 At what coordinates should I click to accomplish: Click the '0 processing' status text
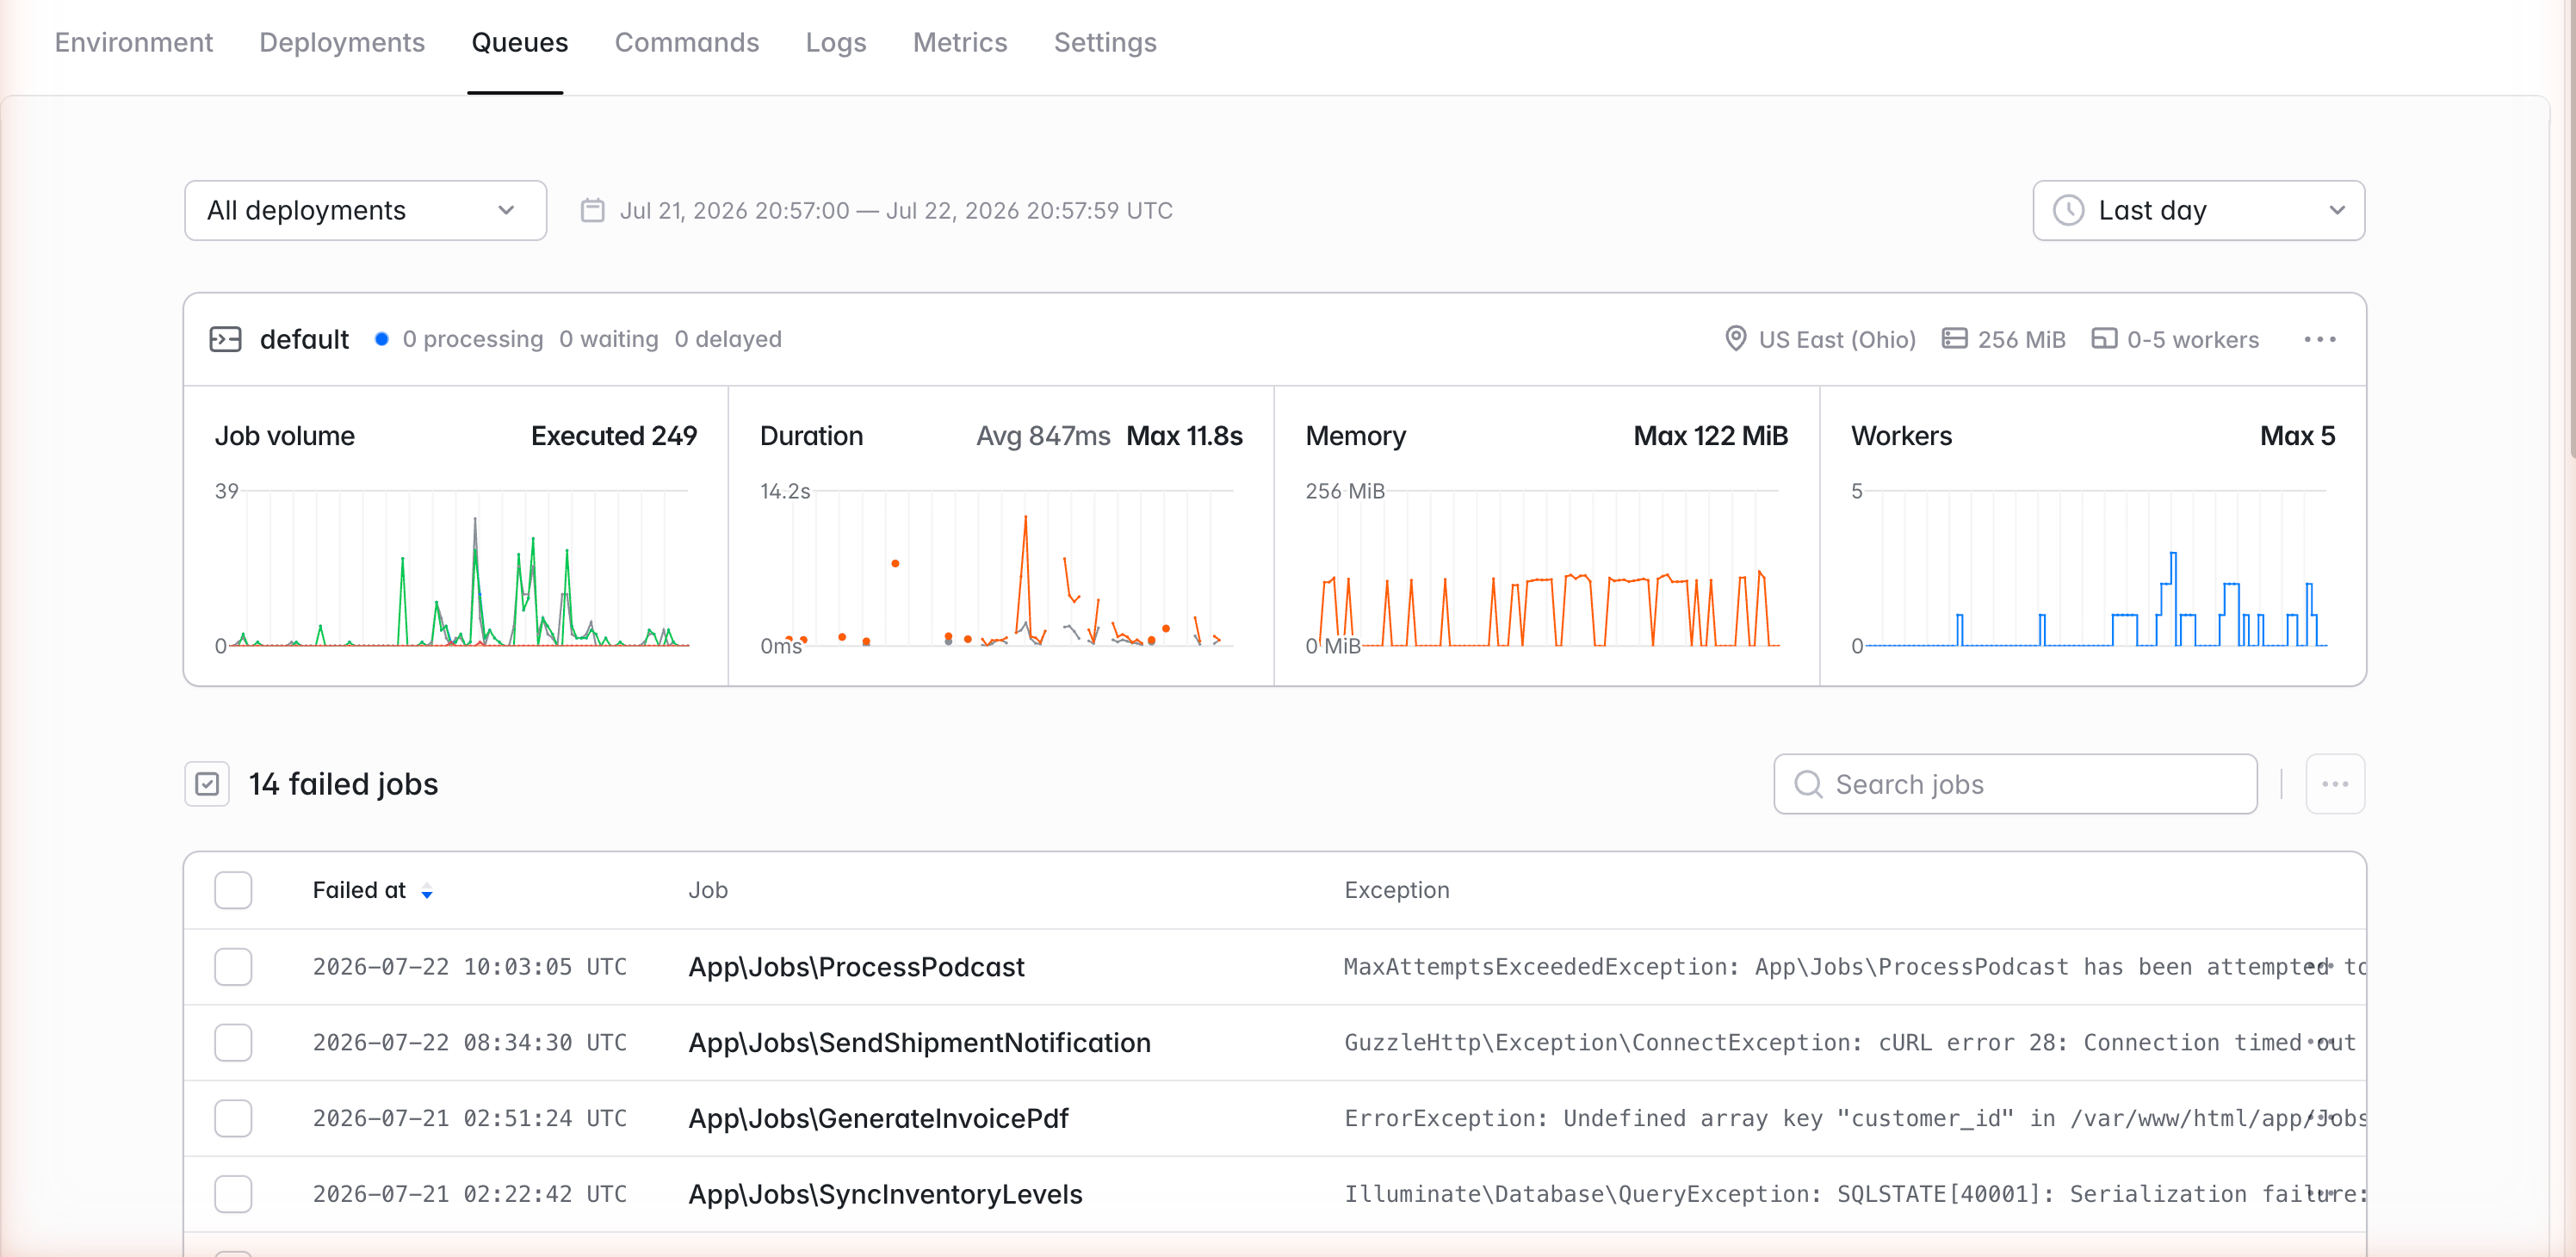(473, 339)
